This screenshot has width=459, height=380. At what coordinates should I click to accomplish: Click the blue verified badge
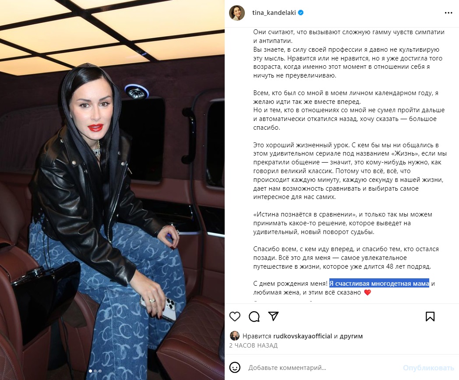300,13
